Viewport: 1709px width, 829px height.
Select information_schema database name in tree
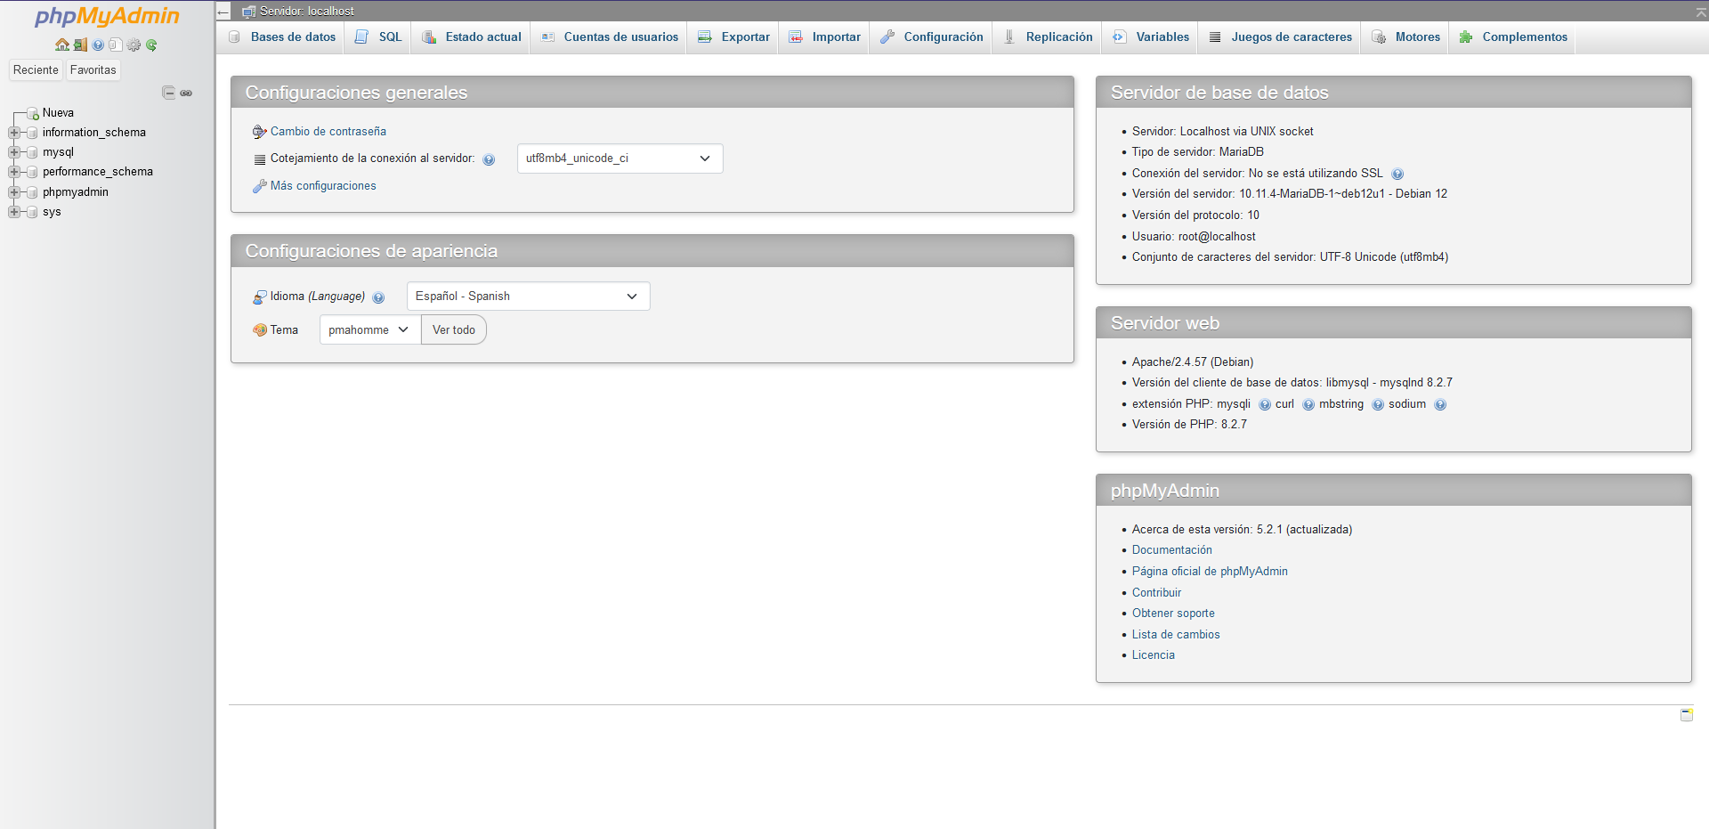pos(94,133)
